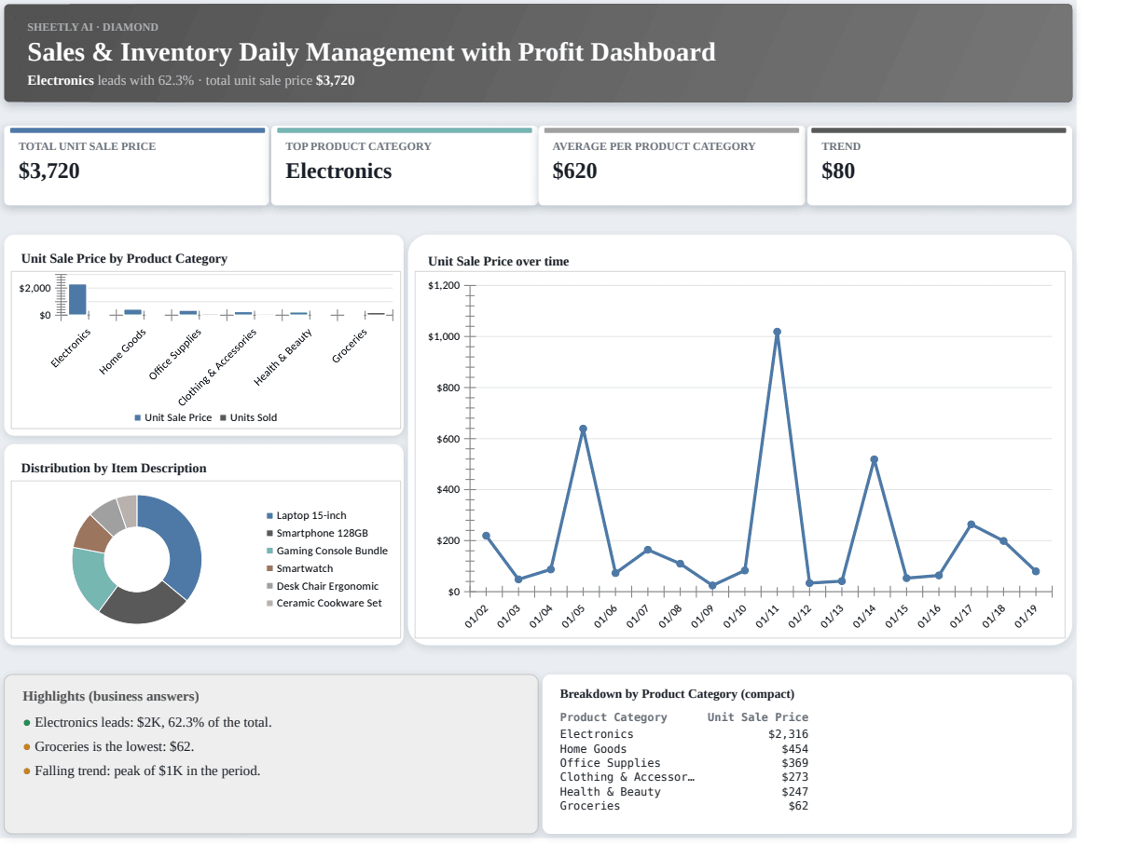Click the 01/09 lowest data point
The width and height of the screenshot is (1144, 859).
click(712, 586)
